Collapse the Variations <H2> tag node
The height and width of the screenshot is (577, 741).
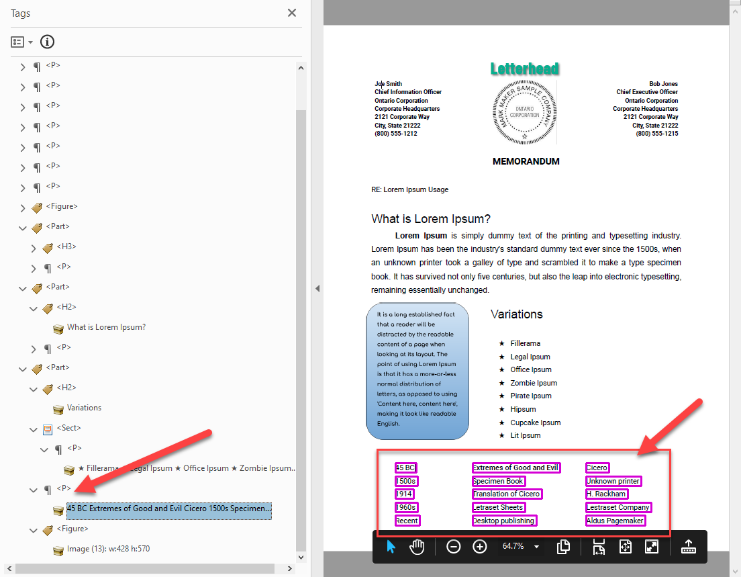tap(33, 388)
